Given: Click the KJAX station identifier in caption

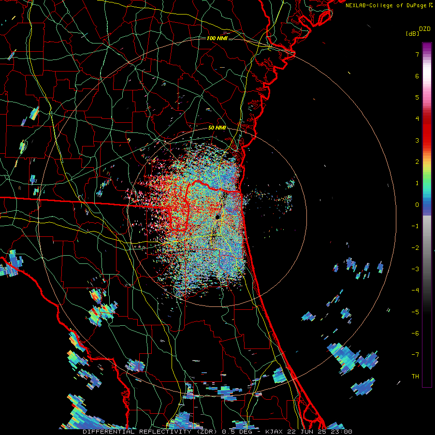Looking at the screenshot, I should [x=275, y=432].
